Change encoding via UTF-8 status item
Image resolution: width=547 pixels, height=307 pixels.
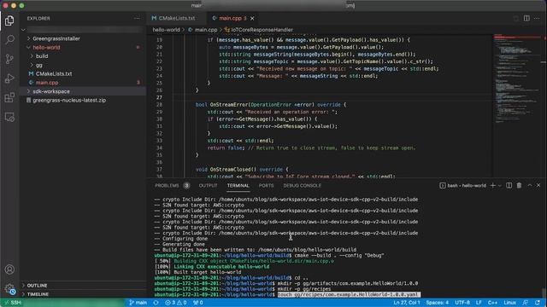tap(462, 303)
